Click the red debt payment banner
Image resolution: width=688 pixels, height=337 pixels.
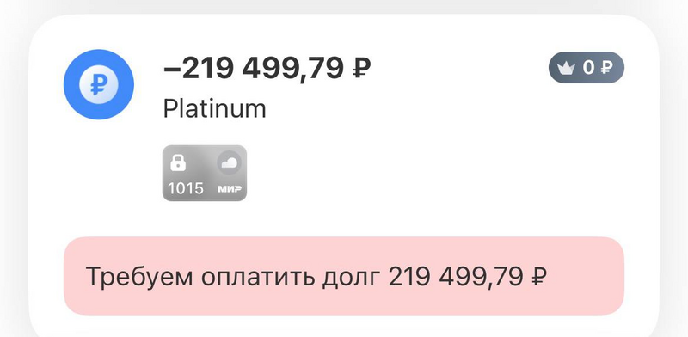[x=343, y=276]
